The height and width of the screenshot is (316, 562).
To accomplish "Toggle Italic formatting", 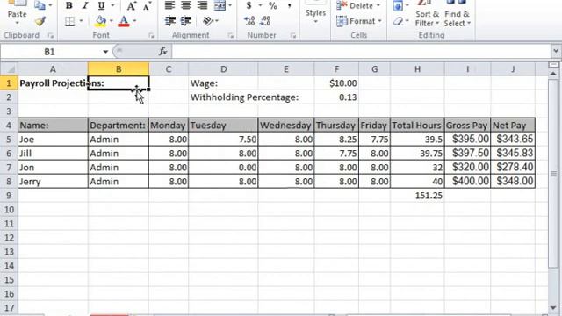I will pyautogui.click(x=85, y=5).
